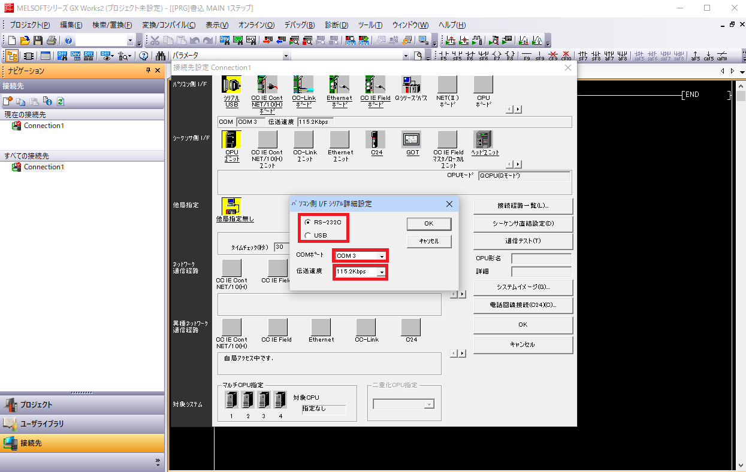Toggle the Navigation window toolbar icon
The image size is (746, 472).
(12, 56)
